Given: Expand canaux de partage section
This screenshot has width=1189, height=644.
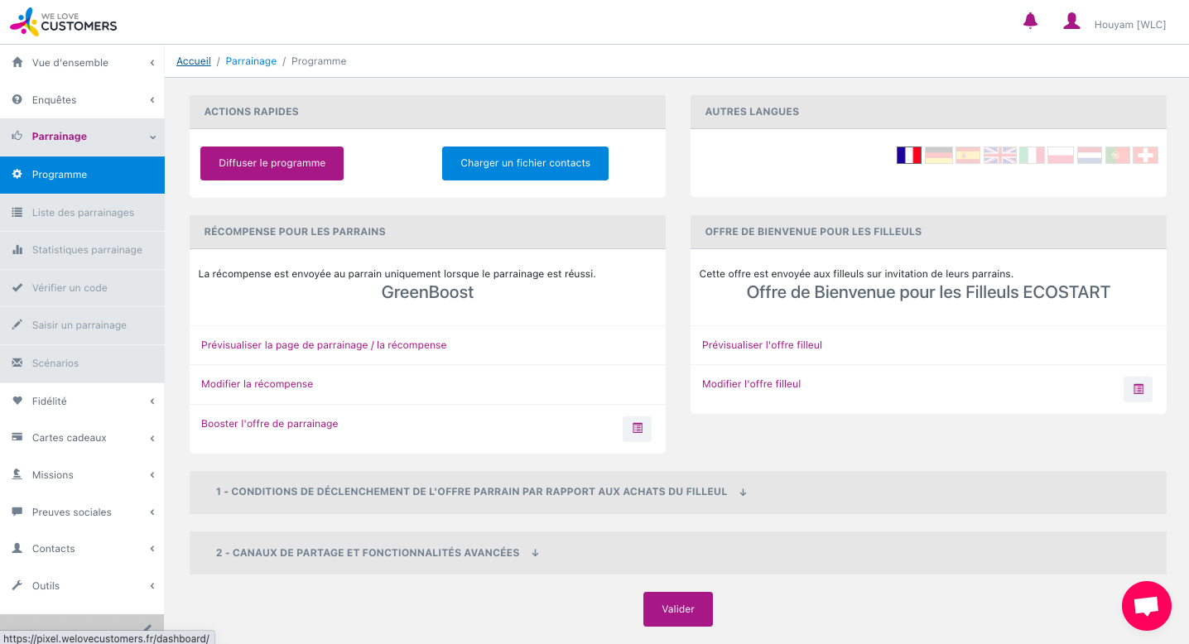Looking at the screenshot, I should click(377, 553).
